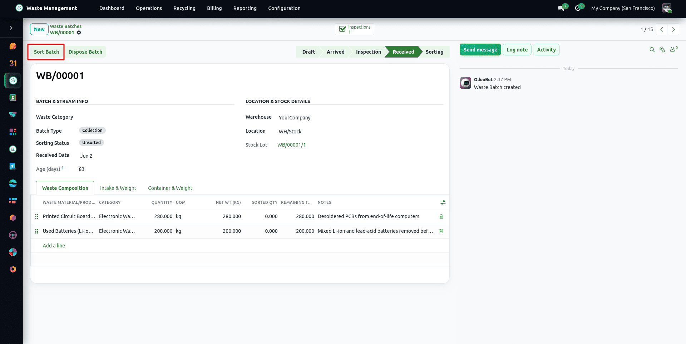The height and width of the screenshot is (344, 686).
Task: Open the Billing menu
Action: [x=214, y=8]
